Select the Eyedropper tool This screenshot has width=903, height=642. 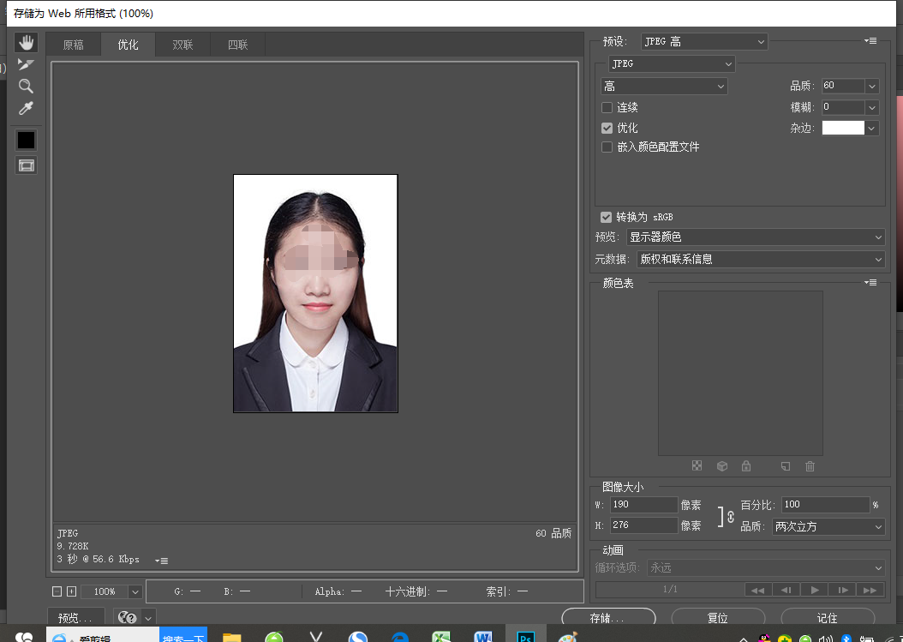(26, 108)
